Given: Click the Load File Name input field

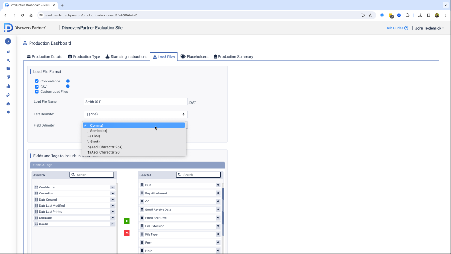Looking at the screenshot, I should click(135, 102).
